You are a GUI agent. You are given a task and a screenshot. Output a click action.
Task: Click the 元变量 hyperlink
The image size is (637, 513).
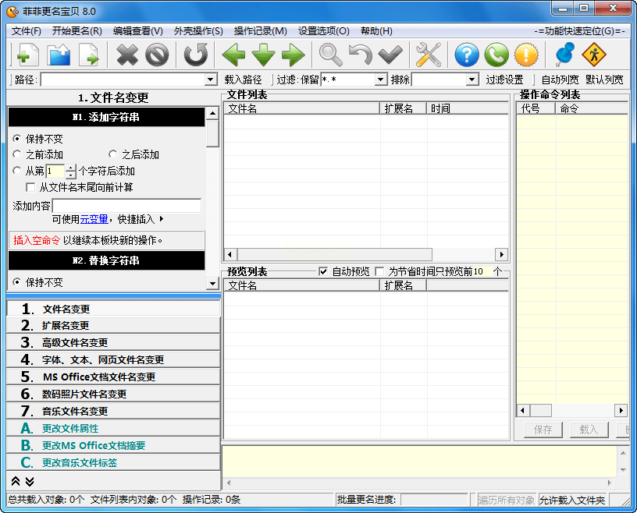tap(94, 220)
